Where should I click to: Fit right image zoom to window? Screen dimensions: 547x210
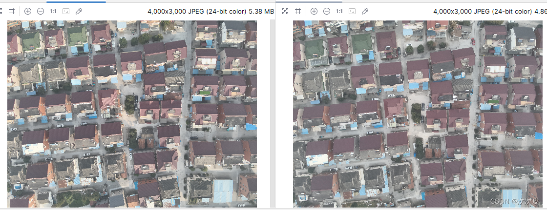pos(352,11)
